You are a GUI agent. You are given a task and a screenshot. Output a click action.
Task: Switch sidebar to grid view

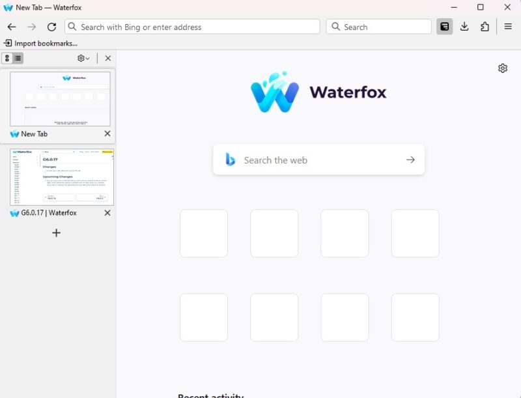point(7,58)
